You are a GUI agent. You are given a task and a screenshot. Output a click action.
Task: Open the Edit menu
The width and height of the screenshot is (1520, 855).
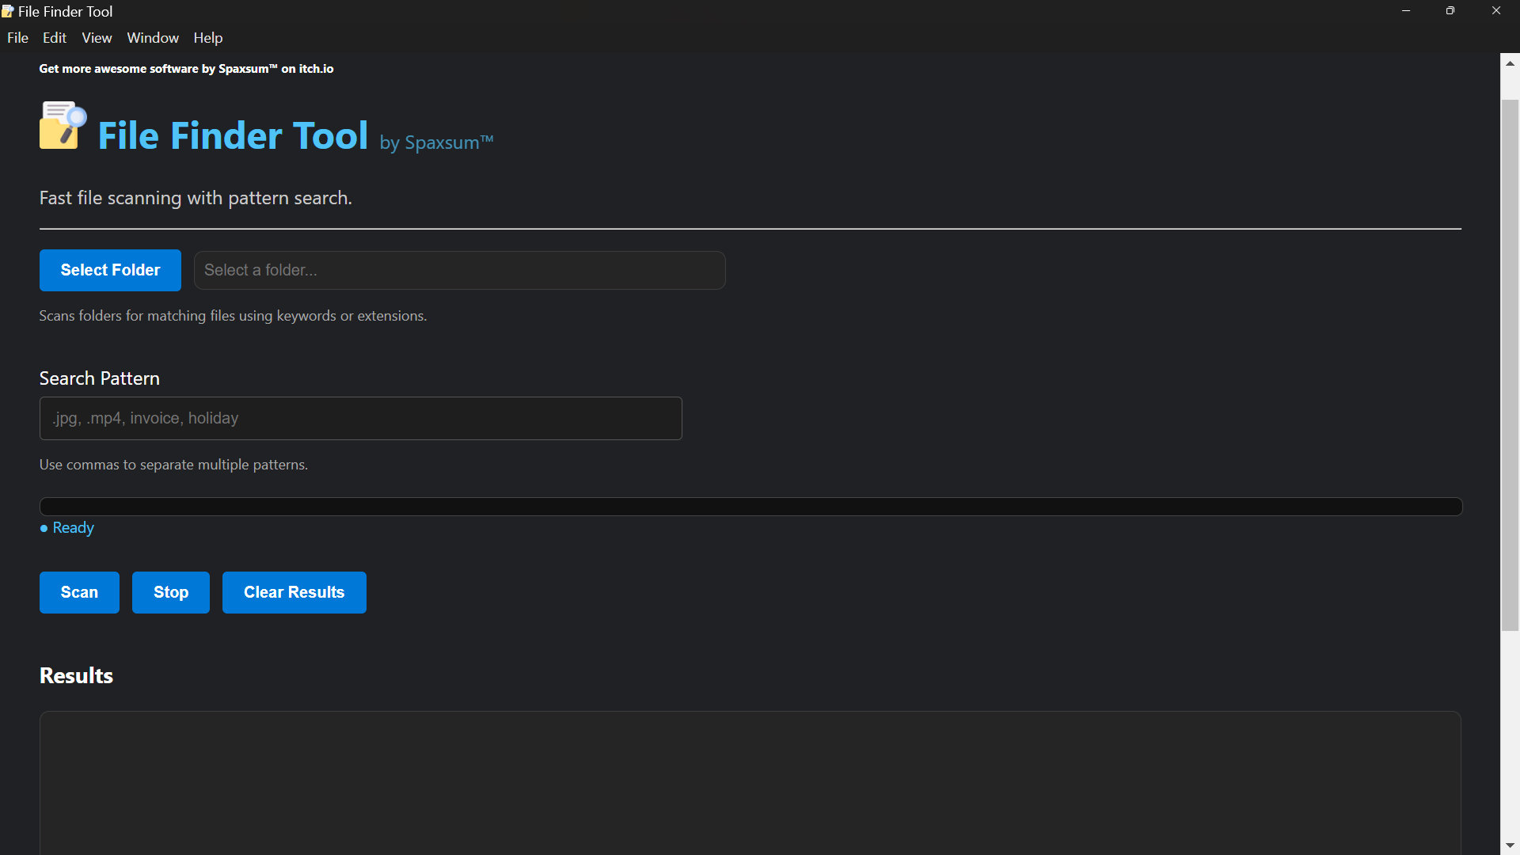(x=55, y=38)
